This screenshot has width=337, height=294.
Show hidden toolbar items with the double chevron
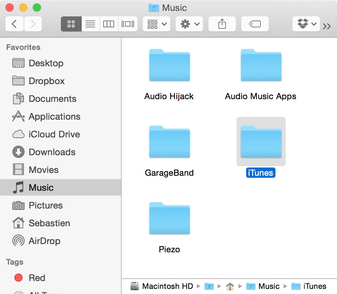tap(327, 26)
